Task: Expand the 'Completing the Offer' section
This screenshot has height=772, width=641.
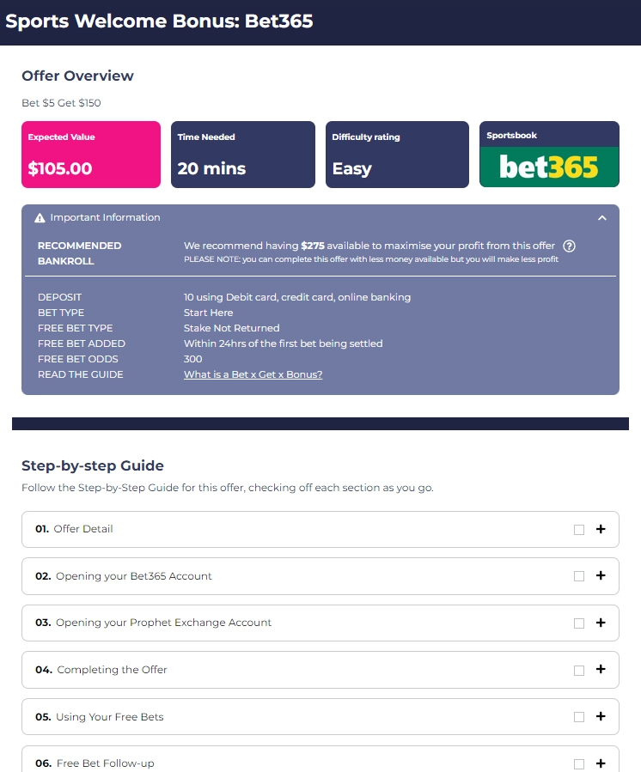Action: [x=601, y=670]
